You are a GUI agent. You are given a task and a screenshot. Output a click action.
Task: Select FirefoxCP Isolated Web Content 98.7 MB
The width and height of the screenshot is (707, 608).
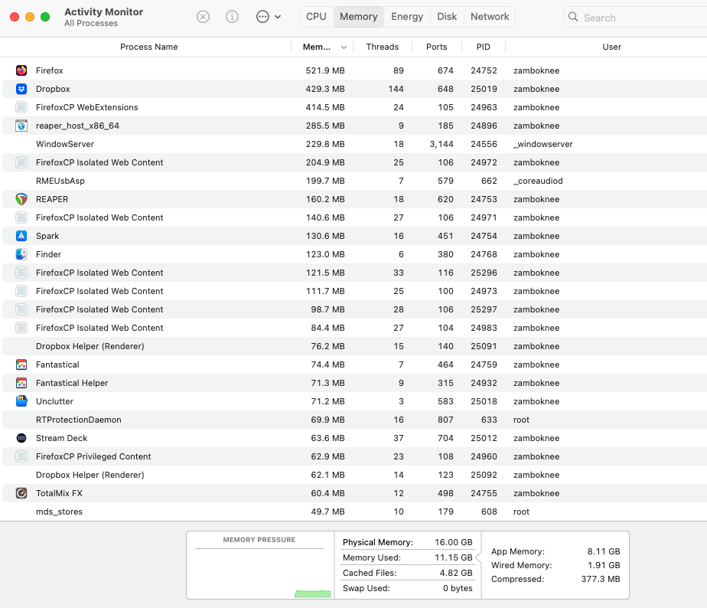(x=354, y=309)
